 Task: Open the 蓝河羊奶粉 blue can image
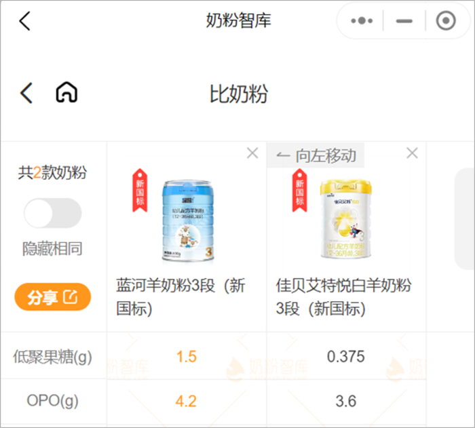click(x=188, y=221)
